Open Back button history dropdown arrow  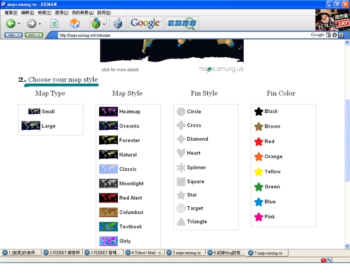pyautogui.click(x=19, y=23)
